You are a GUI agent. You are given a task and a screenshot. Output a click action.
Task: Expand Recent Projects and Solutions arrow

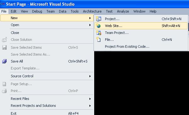coord(90,106)
